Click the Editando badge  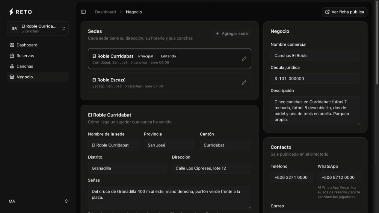point(168,56)
